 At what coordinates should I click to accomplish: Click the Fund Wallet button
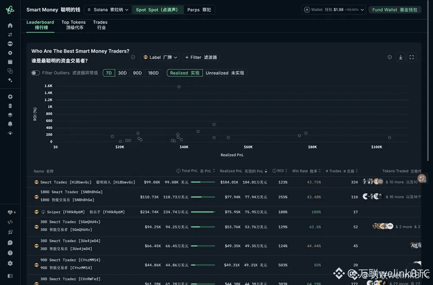[394, 10]
